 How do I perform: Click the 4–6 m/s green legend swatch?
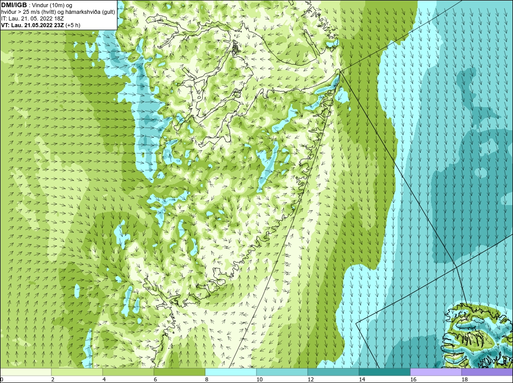pos(128,372)
